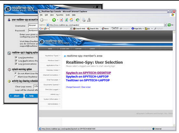Click the clock icon beside activity log clearing schedule

coord(9,81)
